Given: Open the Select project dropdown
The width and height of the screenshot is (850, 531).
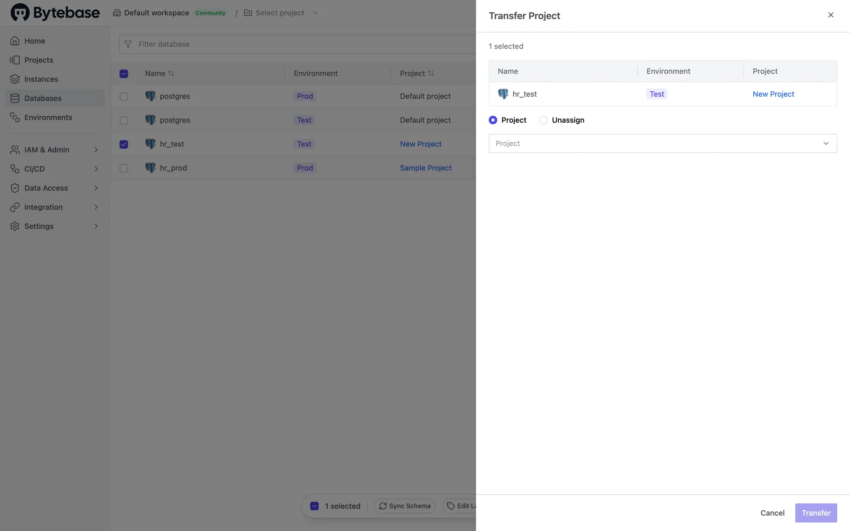Looking at the screenshot, I should (280, 13).
